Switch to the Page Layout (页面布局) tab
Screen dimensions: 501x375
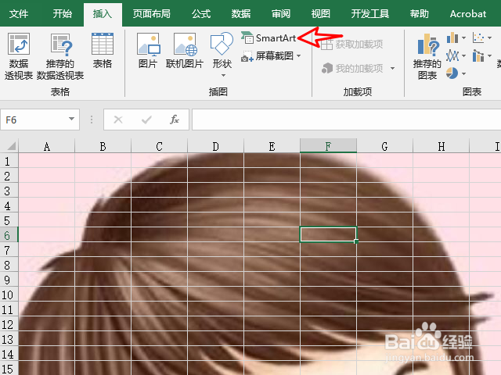pos(151,14)
